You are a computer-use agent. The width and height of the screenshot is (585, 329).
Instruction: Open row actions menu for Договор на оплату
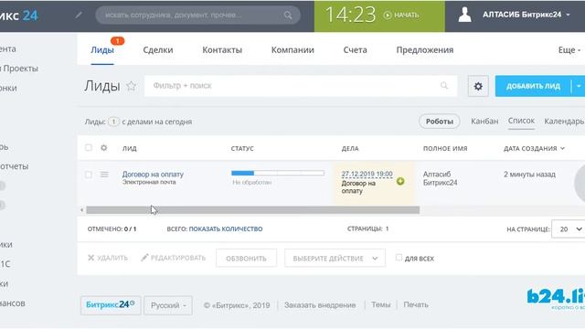104,175
